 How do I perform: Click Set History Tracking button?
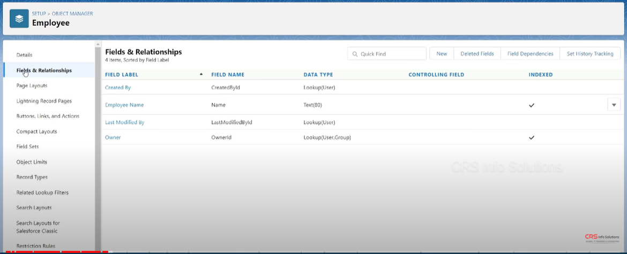(x=590, y=54)
